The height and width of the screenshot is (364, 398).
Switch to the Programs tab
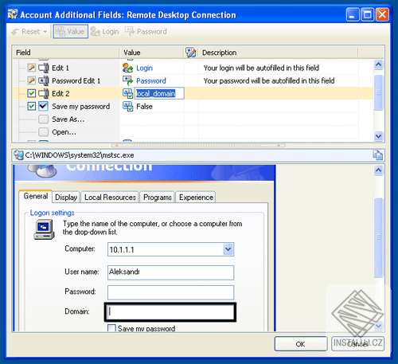158,198
